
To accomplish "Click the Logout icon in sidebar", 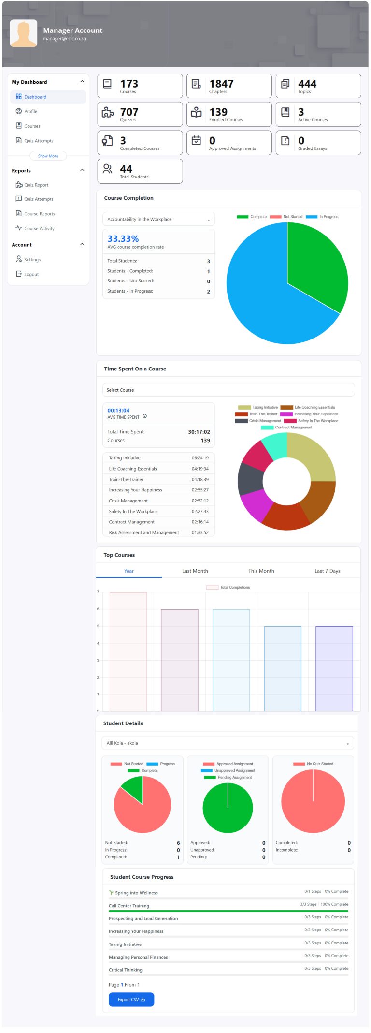I will (x=19, y=274).
